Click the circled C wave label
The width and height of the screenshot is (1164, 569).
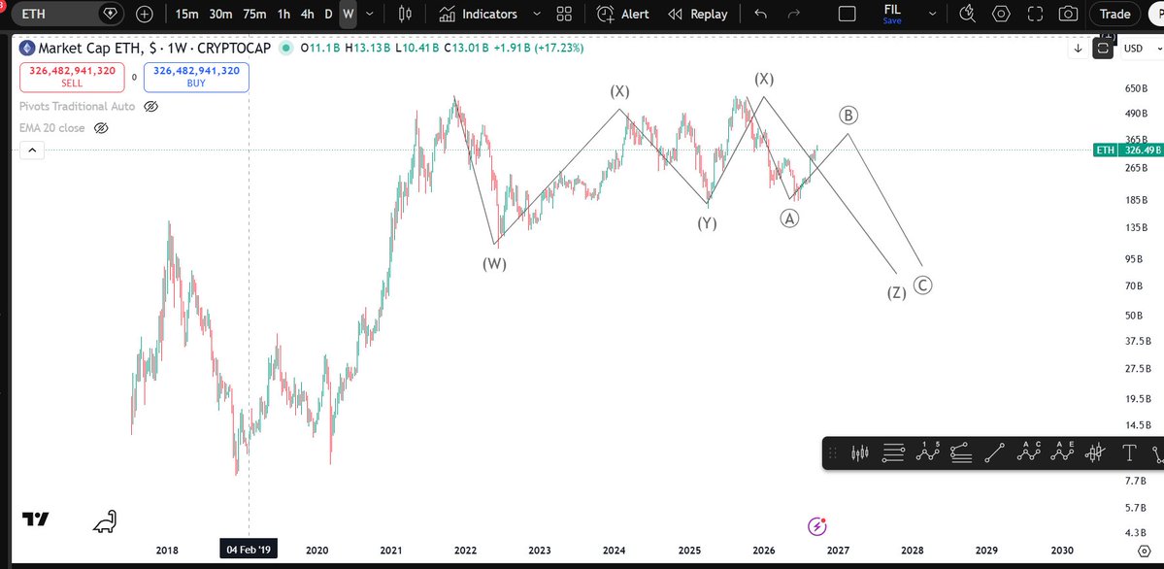922,285
